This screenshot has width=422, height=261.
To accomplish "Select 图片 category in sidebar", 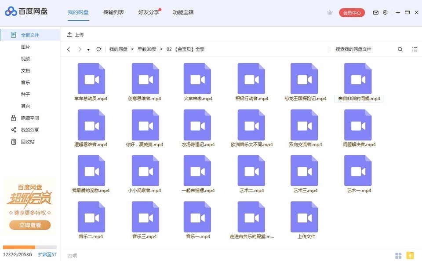I will [25, 47].
